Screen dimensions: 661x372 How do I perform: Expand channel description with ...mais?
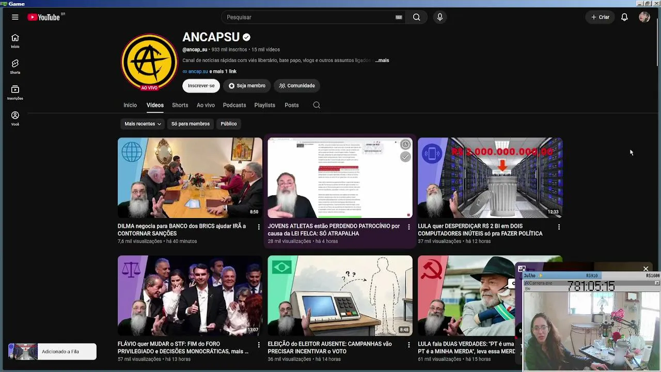382,60
